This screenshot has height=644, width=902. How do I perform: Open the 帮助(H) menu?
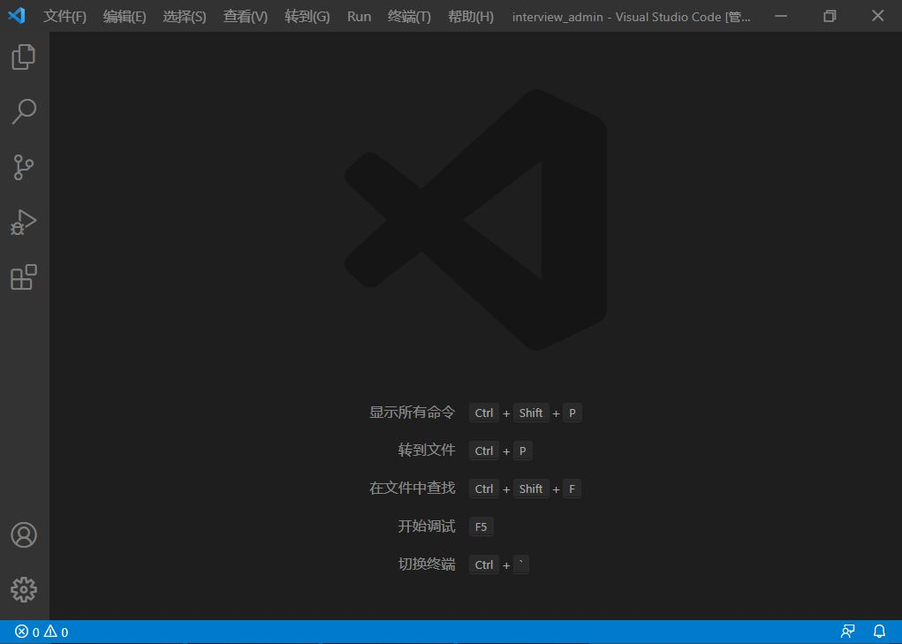[471, 17]
